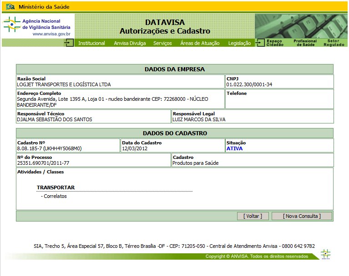The width and height of the screenshot is (349, 276).
Task: Click LUIZ MARCOS DA SILVA
Action: point(199,119)
